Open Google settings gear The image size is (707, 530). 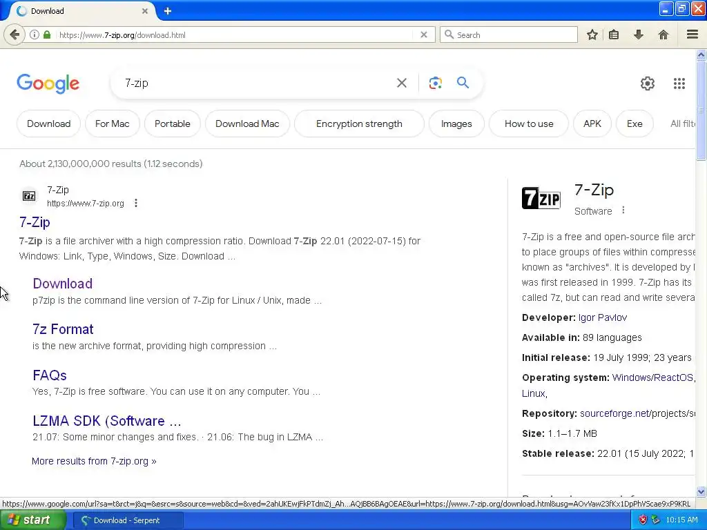point(648,84)
